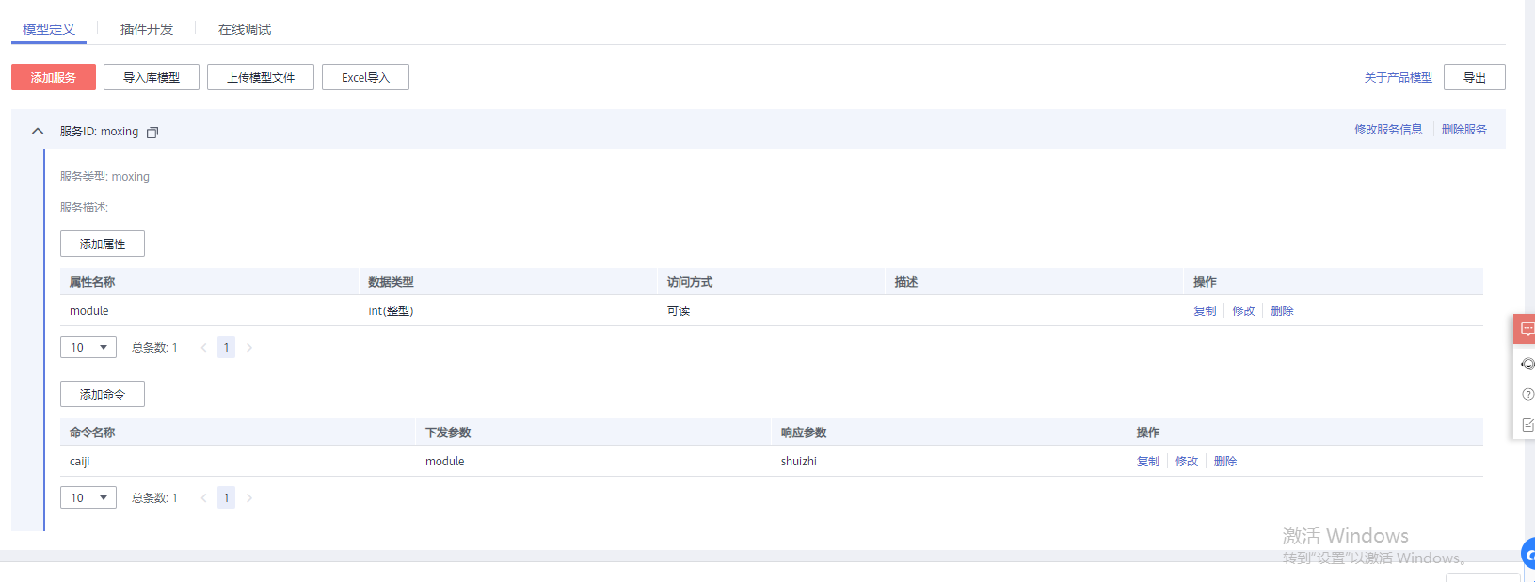This screenshot has height=582, width=1535.
Task: Select page 1 in property table pagination
Action: pyautogui.click(x=226, y=348)
